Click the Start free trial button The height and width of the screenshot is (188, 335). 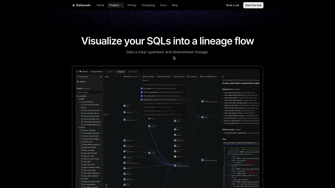point(253,5)
